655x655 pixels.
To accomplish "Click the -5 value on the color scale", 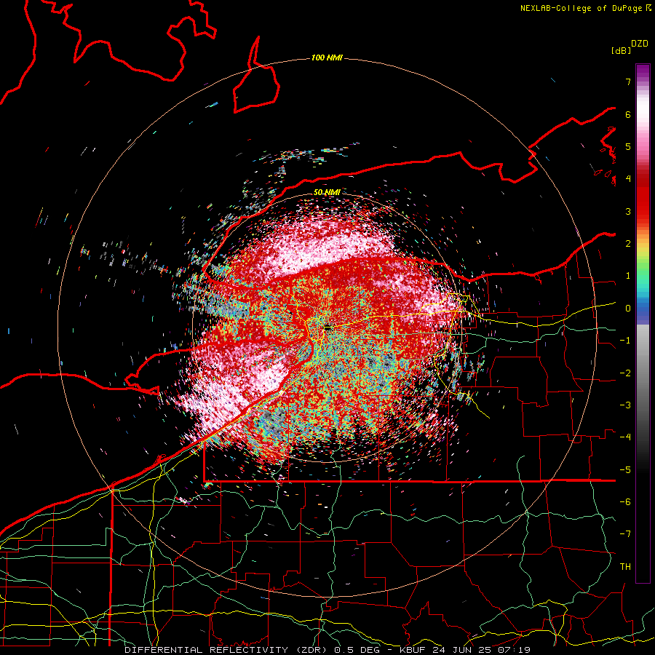I will pos(625,470).
